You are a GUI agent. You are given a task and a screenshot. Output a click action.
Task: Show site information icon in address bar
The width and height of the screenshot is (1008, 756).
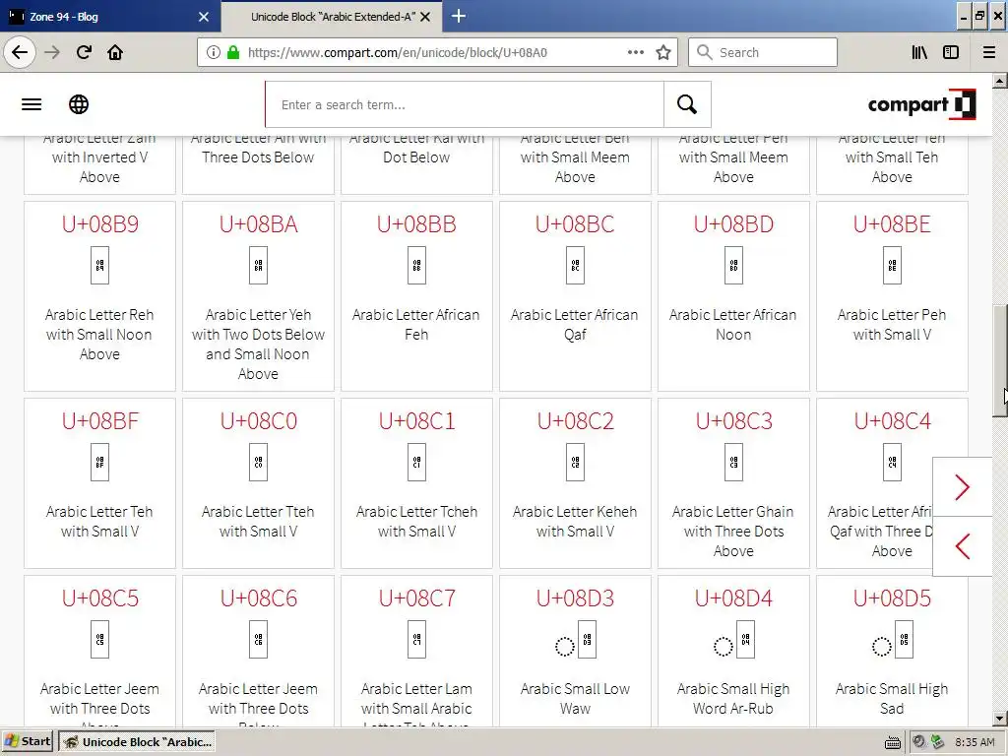click(x=214, y=52)
